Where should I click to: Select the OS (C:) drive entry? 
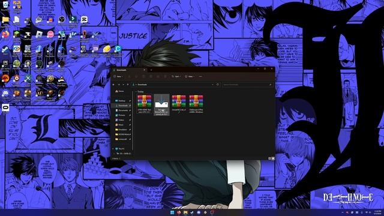point(124,154)
